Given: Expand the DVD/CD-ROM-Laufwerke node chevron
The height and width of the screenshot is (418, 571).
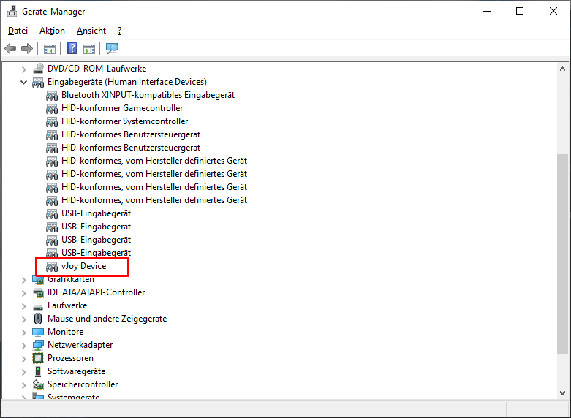Looking at the screenshot, I should [24, 69].
